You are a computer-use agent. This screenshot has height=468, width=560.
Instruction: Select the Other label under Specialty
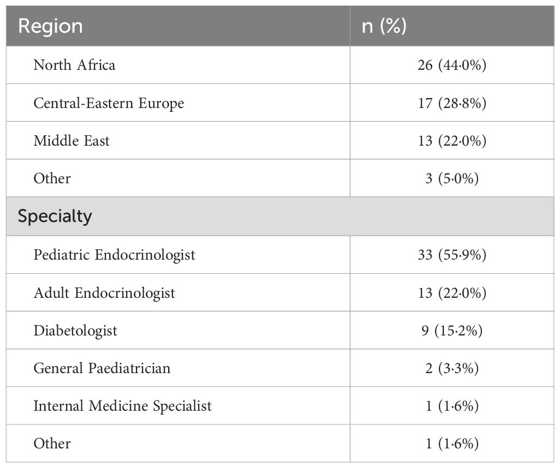pos(52,443)
